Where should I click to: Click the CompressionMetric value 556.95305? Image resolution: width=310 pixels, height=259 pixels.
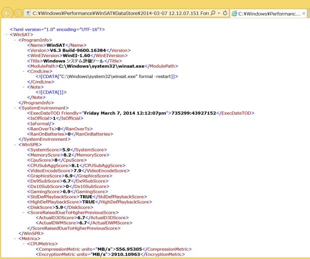[x=129, y=249]
